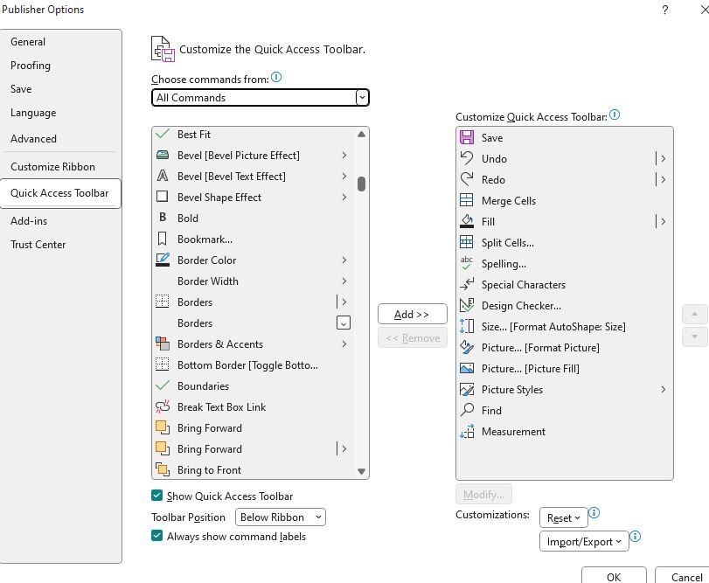Click the OK button
The height and width of the screenshot is (583, 709).
[x=614, y=576]
